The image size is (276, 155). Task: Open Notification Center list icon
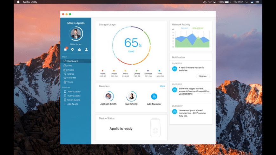[257, 2]
